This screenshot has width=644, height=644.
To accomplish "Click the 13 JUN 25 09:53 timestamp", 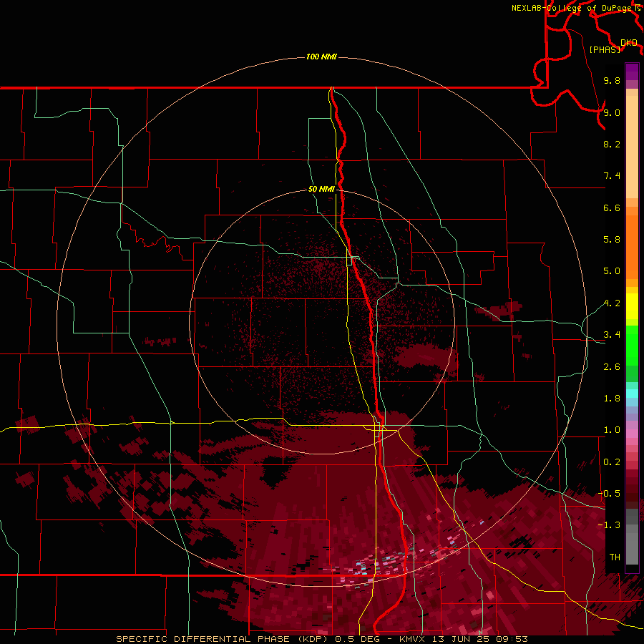I will pyautogui.click(x=479, y=639).
